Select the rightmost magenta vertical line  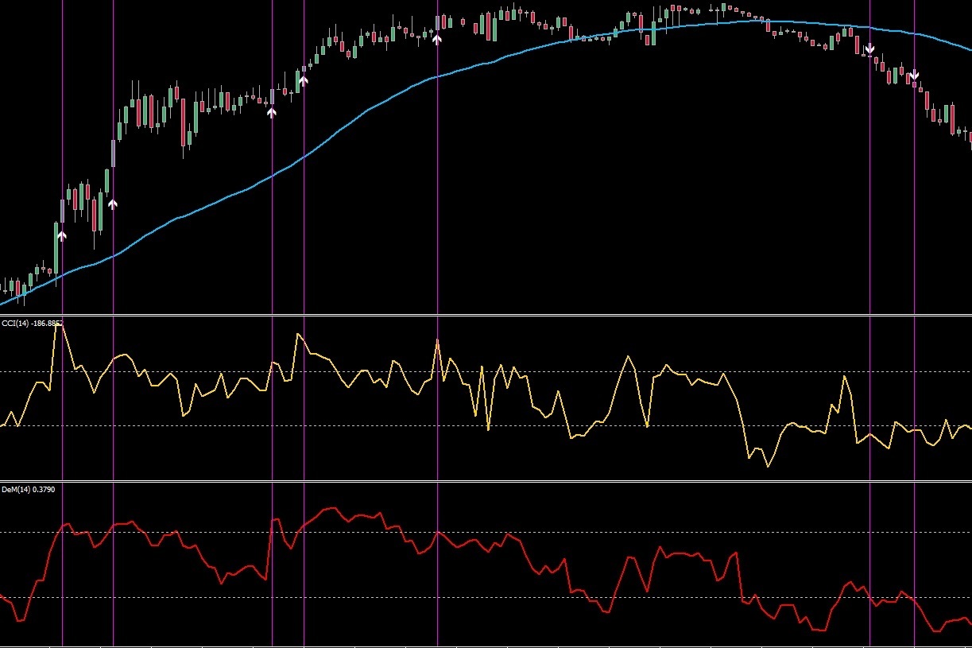[915, 239]
